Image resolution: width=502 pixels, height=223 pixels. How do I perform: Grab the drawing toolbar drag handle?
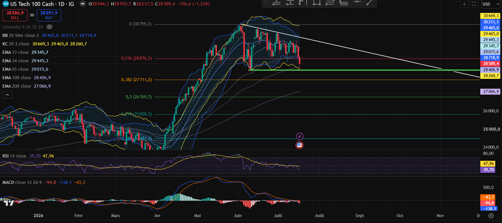tap(265, 2)
